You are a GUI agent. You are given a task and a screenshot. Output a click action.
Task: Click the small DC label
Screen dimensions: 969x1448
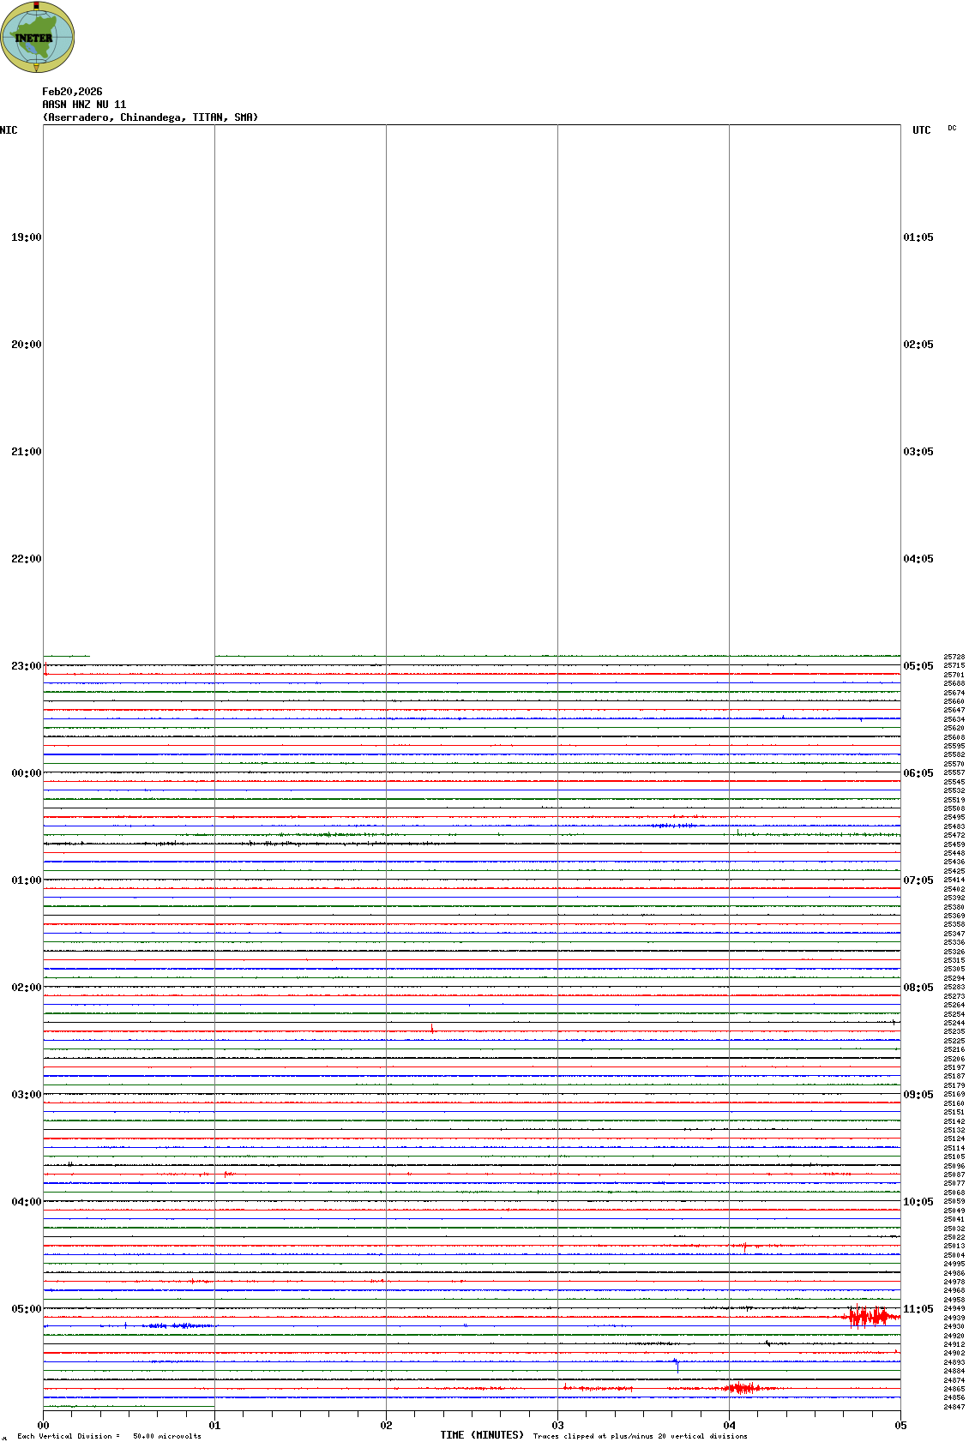tap(952, 129)
